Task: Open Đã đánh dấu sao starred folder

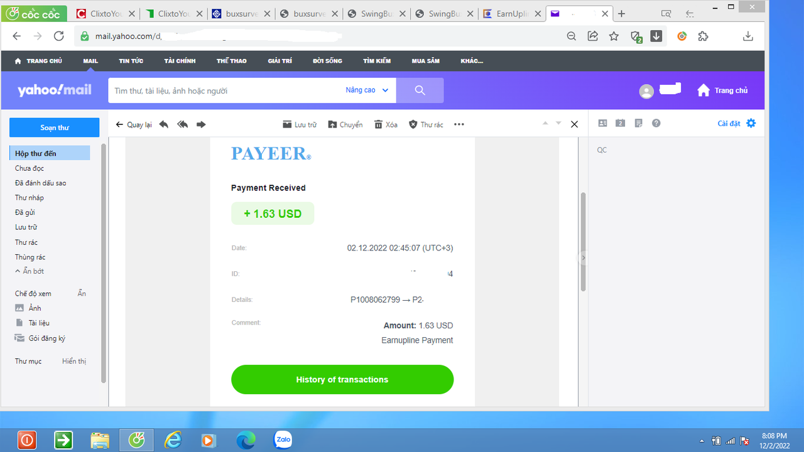Action: tap(41, 183)
